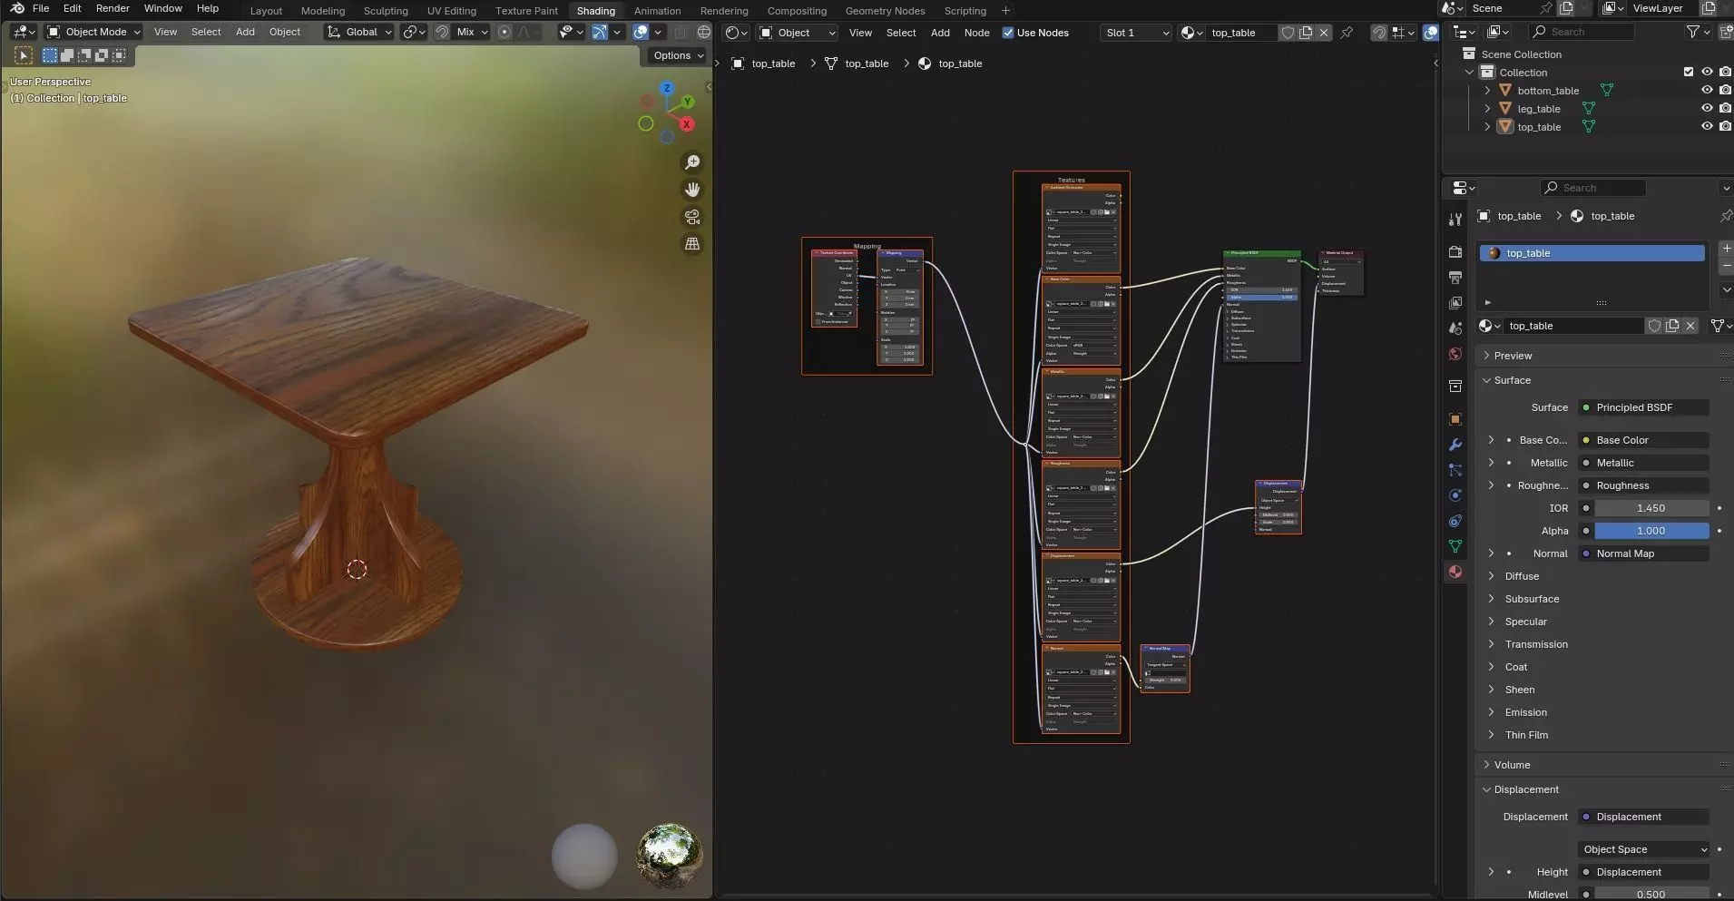The width and height of the screenshot is (1734, 901).
Task: Open the Physics properties tab
Action: point(1455,495)
